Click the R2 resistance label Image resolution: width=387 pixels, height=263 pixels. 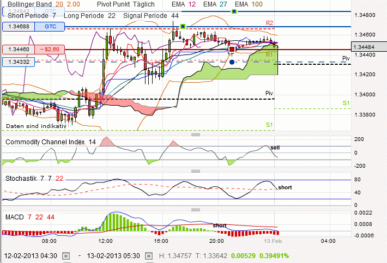[x=269, y=23]
